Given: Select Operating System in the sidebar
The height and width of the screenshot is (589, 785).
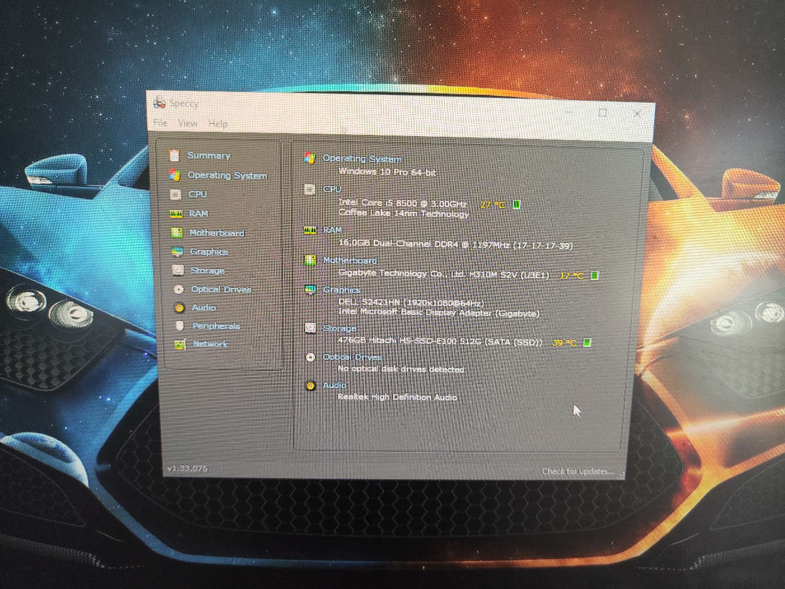Looking at the screenshot, I should tap(226, 175).
